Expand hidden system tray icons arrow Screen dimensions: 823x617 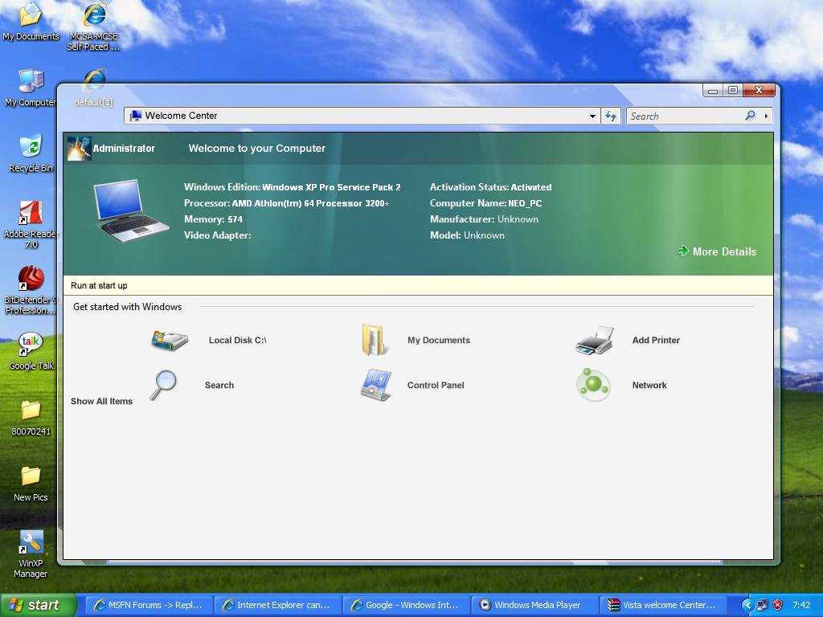tap(748, 606)
